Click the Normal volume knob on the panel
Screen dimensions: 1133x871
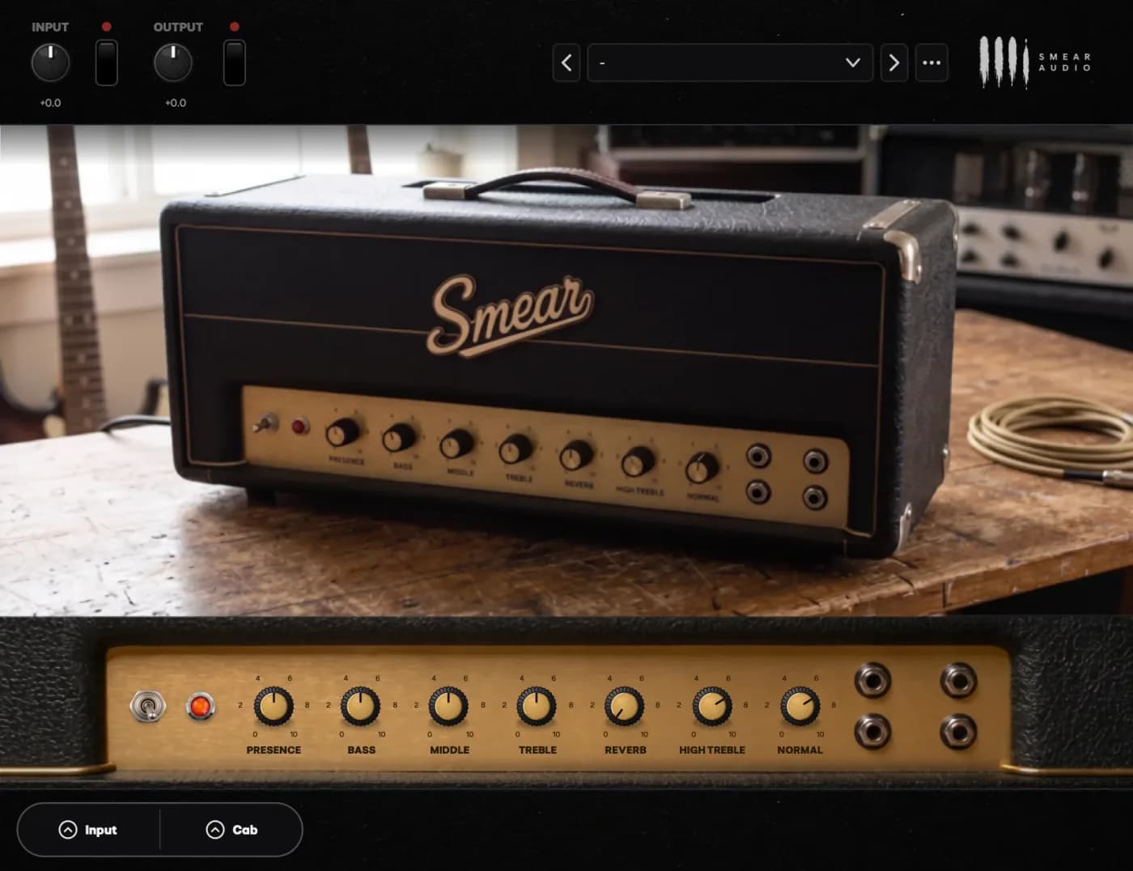pyautogui.click(x=800, y=706)
